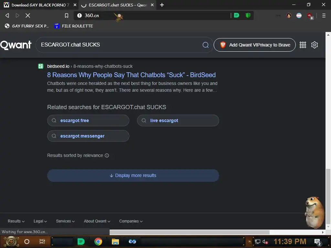Go back using the browser back arrow
The width and height of the screenshot is (331, 248).
pos(7,15)
